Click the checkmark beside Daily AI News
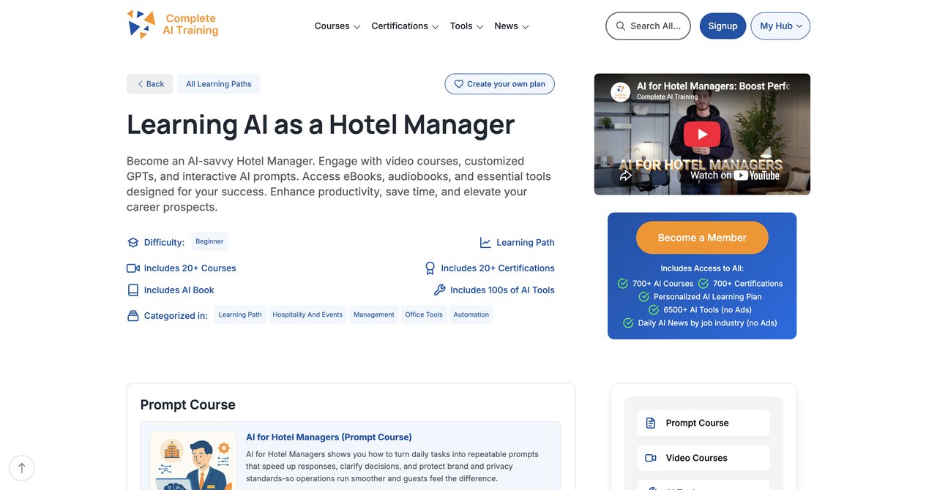The height and width of the screenshot is (490, 937). click(x=628, y=323)
